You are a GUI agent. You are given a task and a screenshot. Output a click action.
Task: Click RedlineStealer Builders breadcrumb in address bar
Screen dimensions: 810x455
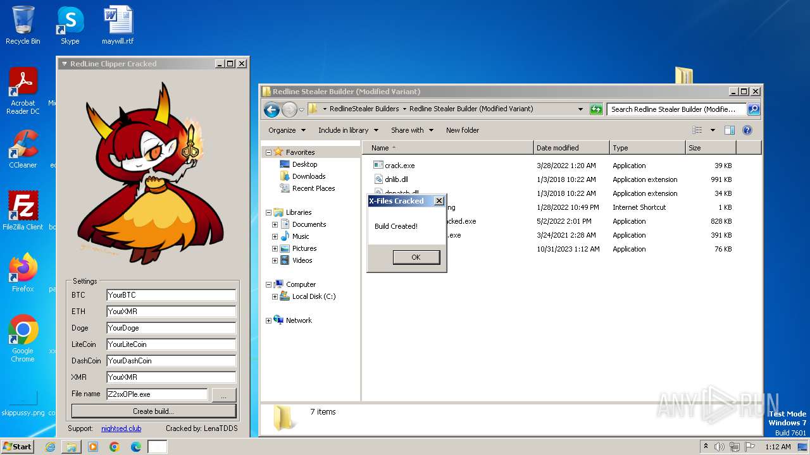point(364,109)
